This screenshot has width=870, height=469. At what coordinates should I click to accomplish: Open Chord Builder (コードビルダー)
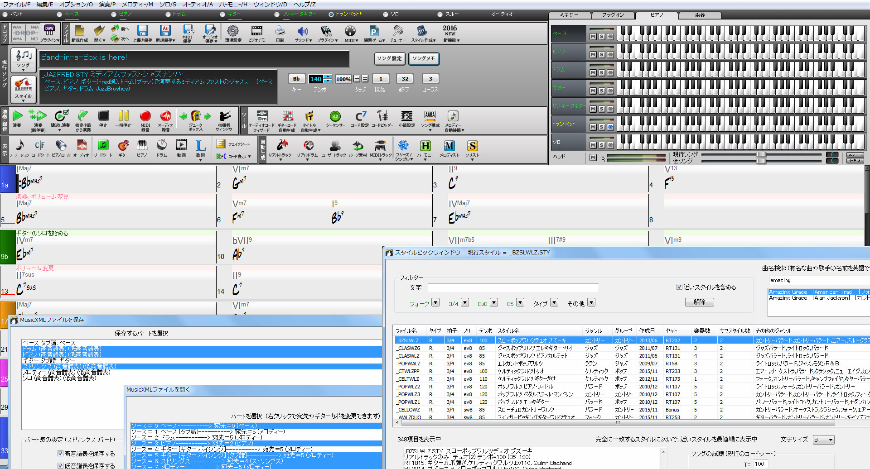(382, 119)
